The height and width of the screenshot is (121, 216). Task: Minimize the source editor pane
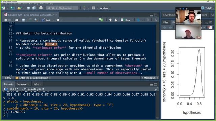[152, 15]
